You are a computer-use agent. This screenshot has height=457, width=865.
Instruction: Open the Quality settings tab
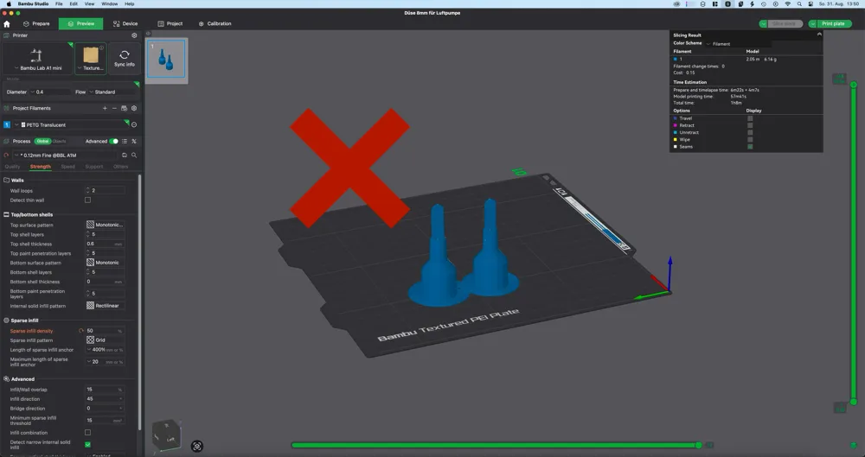12,167
